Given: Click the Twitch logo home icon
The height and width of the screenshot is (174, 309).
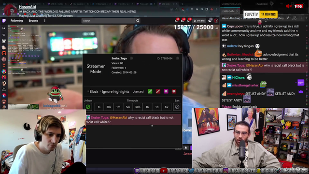Looking at the screenshot, I should [x=4, y=21].
